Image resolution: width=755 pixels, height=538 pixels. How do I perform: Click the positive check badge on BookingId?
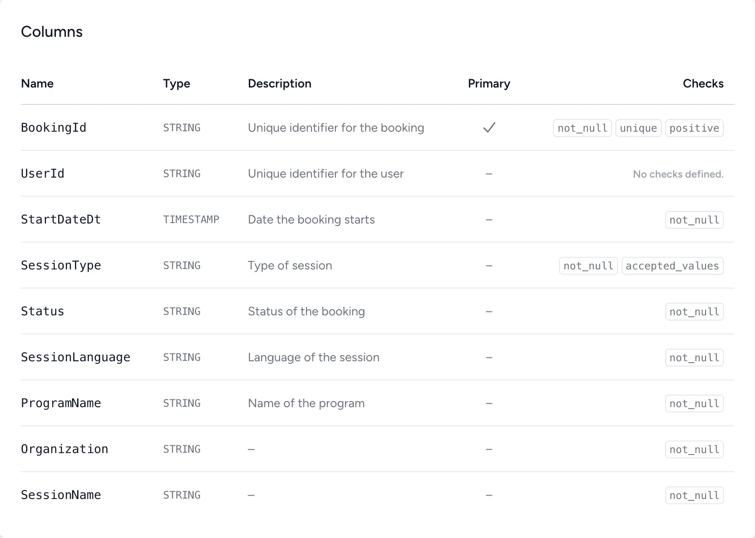click(694, 128)
